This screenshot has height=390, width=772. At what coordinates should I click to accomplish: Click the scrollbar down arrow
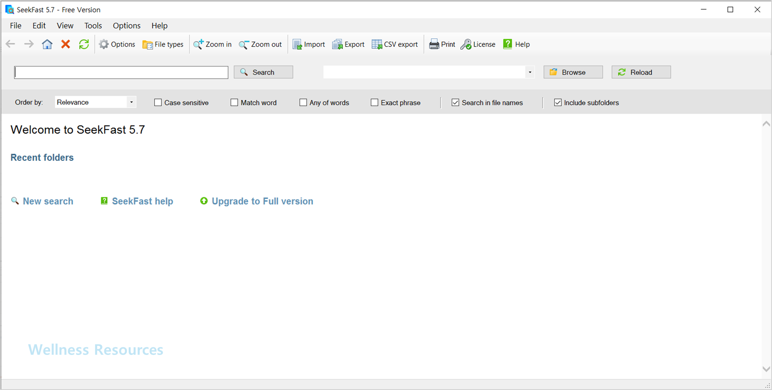click(766, 369)
